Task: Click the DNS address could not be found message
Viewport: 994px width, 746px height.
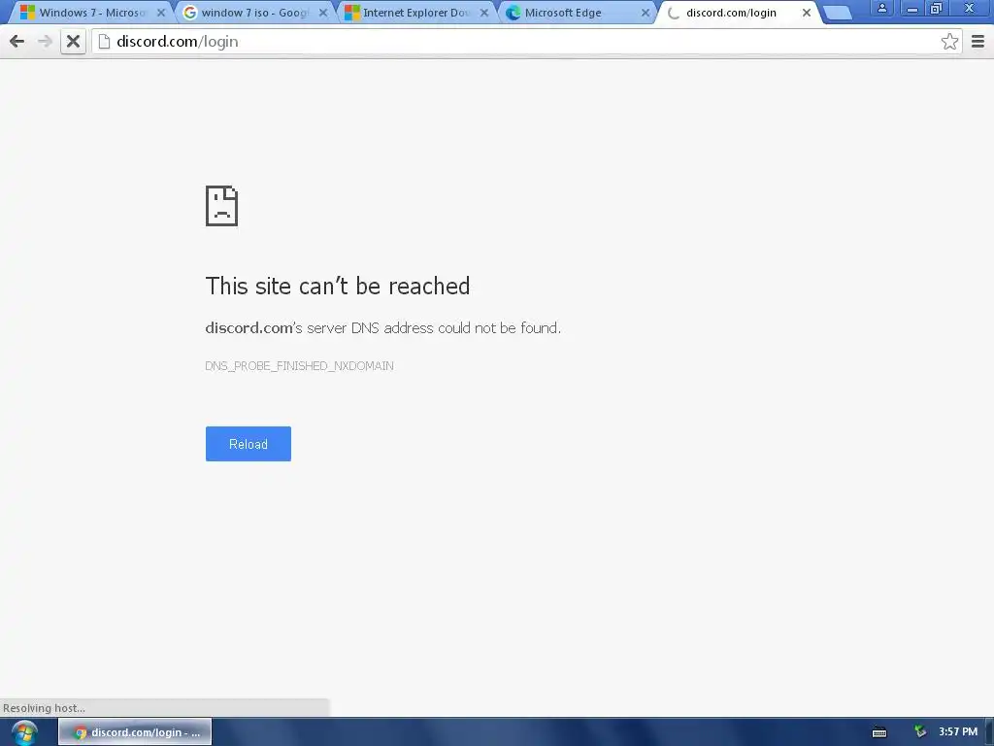Action: [x=382, y=328]
